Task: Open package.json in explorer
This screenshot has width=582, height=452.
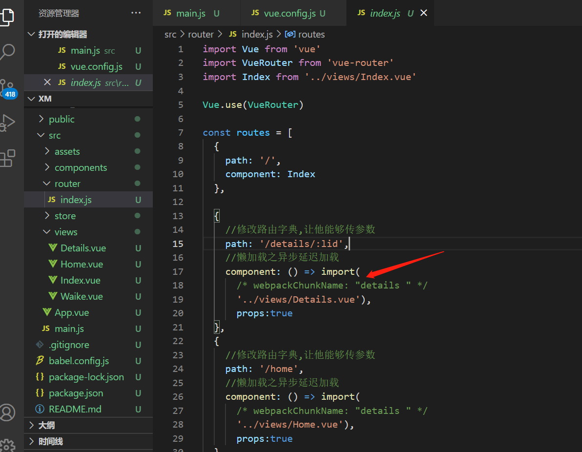Action: [88, 393]
